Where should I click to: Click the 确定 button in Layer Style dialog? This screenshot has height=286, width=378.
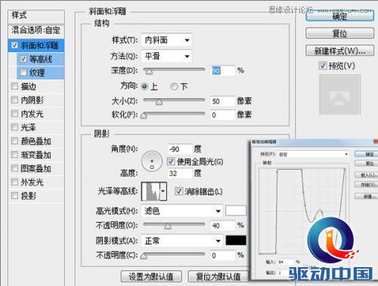coord(339,16)
